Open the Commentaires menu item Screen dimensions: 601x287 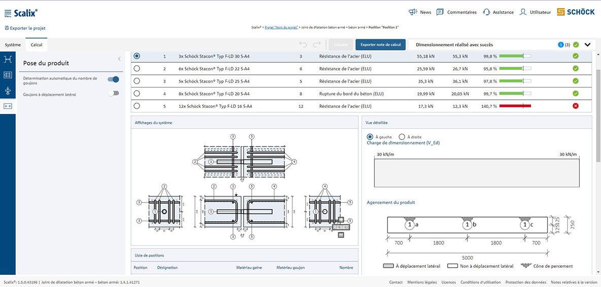[x=456, y=12]
